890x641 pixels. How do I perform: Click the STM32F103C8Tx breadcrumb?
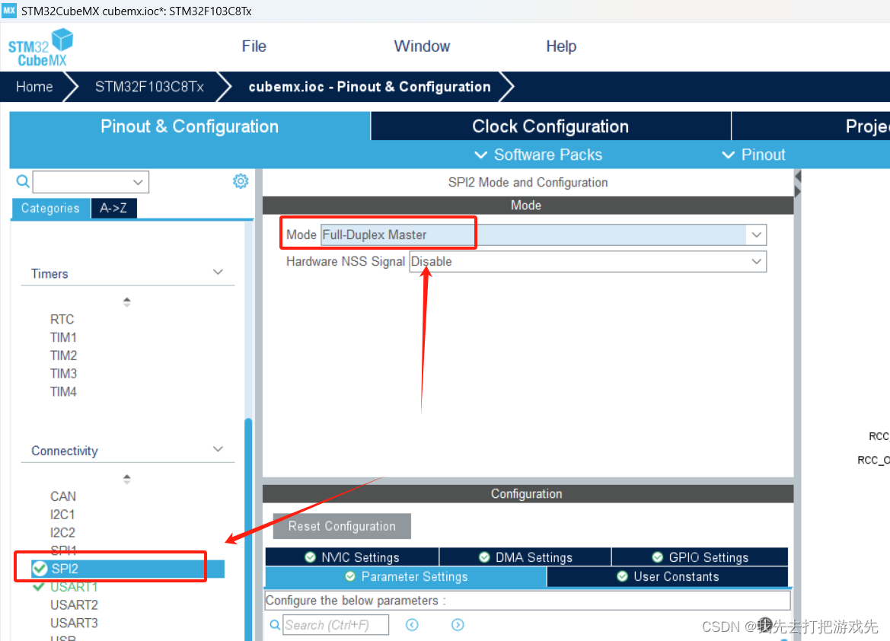click(x=149, y=87)
